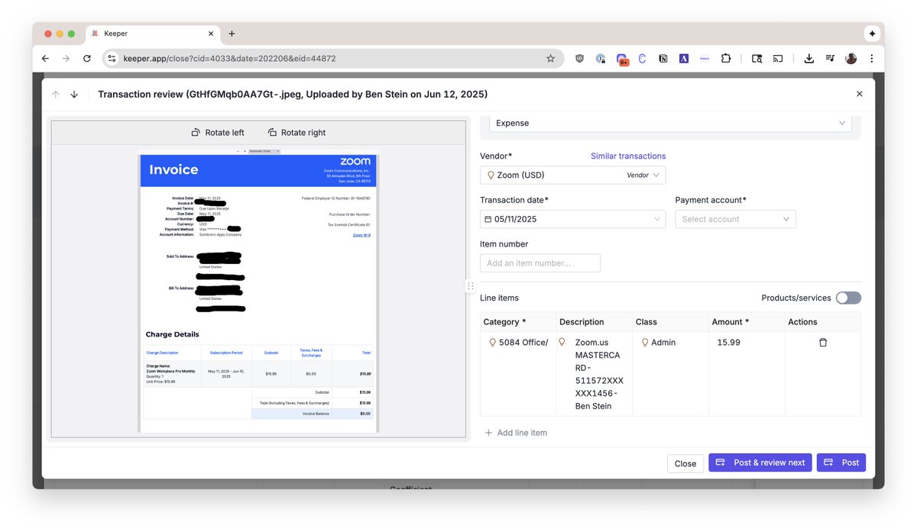This screenshot has height=532, width=917.
Task: Click the Line items label
Action: pyautogui.click(x=499, y=298)
